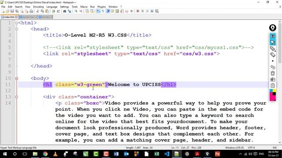The height and width of the screenshot is (158, 282).
Task: Click the 'Welcome to UPCISS' heading text
Action: tap(134, 85)
